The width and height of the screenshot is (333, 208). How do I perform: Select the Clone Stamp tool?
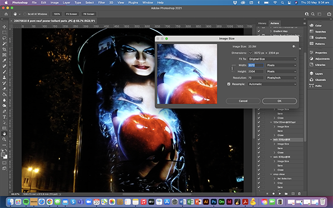pyautogui.click(x=4, y=78)
